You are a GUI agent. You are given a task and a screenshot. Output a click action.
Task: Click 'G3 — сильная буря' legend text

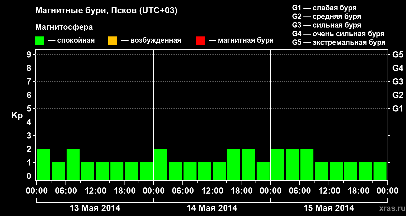click(x=327, y=25)
